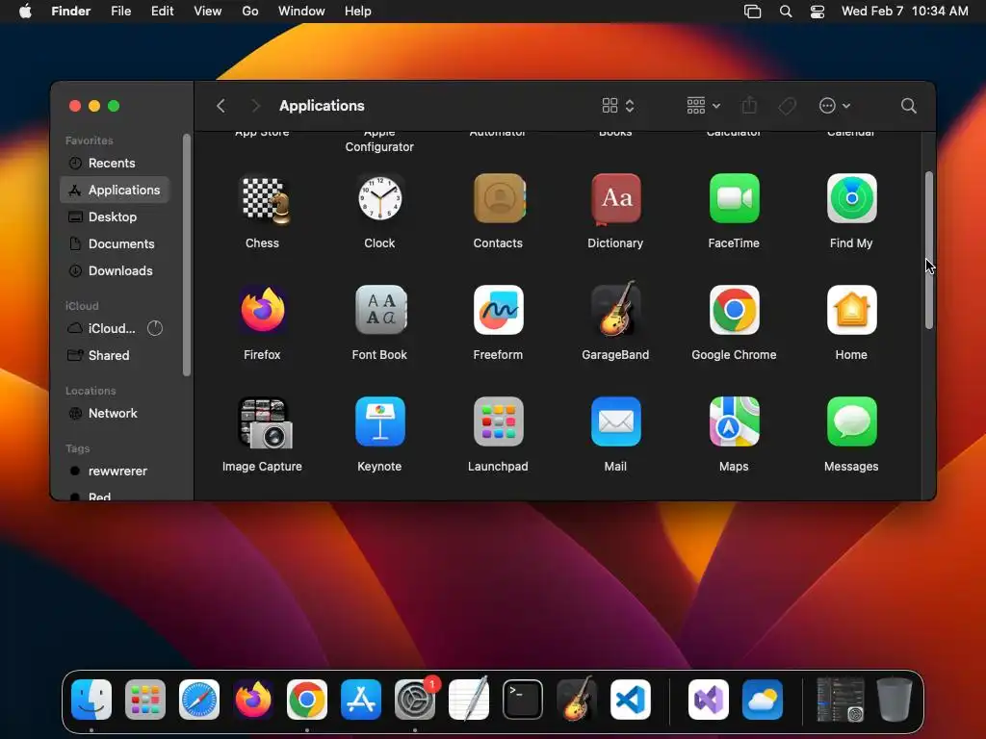Select the Maps app icon
The image size is (986, 739).
(x=734, y=421)
